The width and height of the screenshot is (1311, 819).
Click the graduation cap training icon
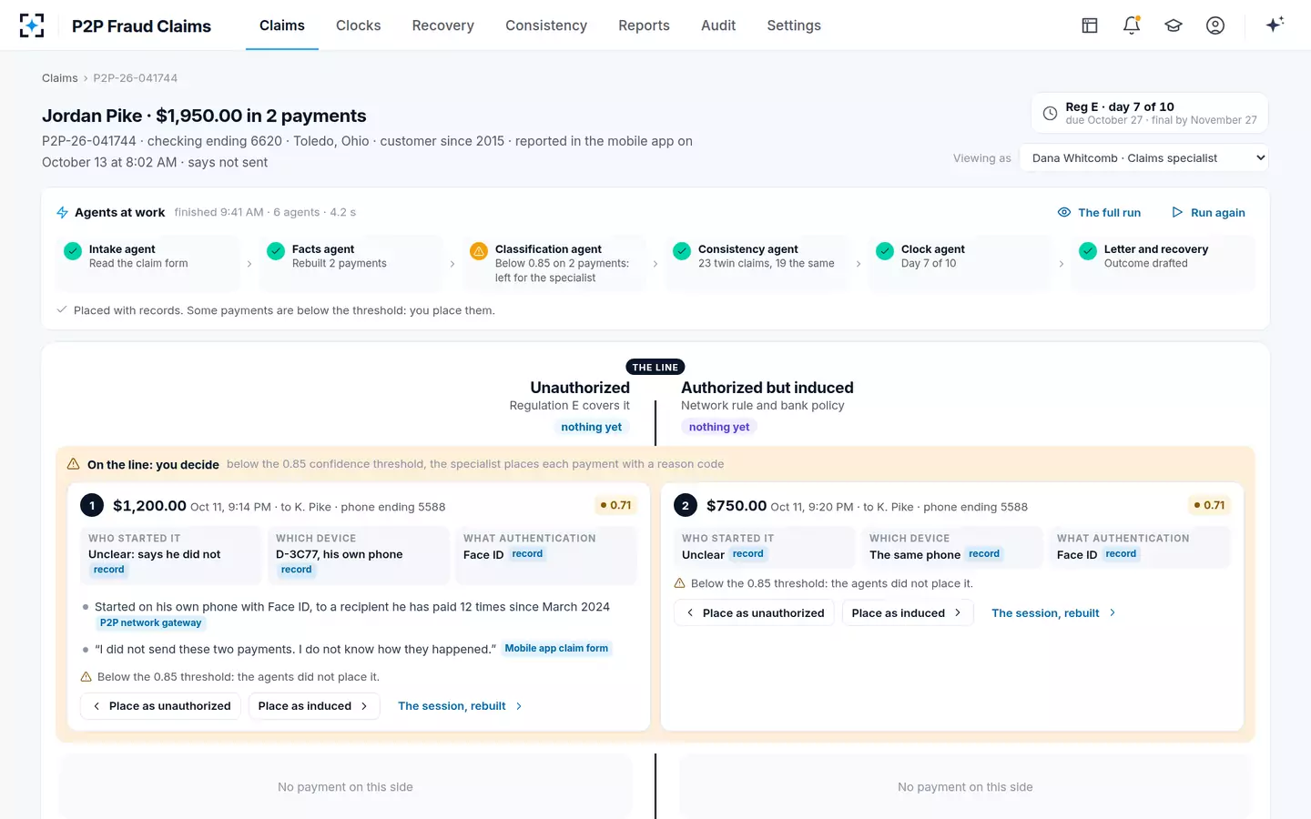point(1174,25)
